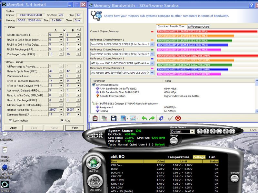Switch to Combined Results Chart tab

[x=172, y=26]
